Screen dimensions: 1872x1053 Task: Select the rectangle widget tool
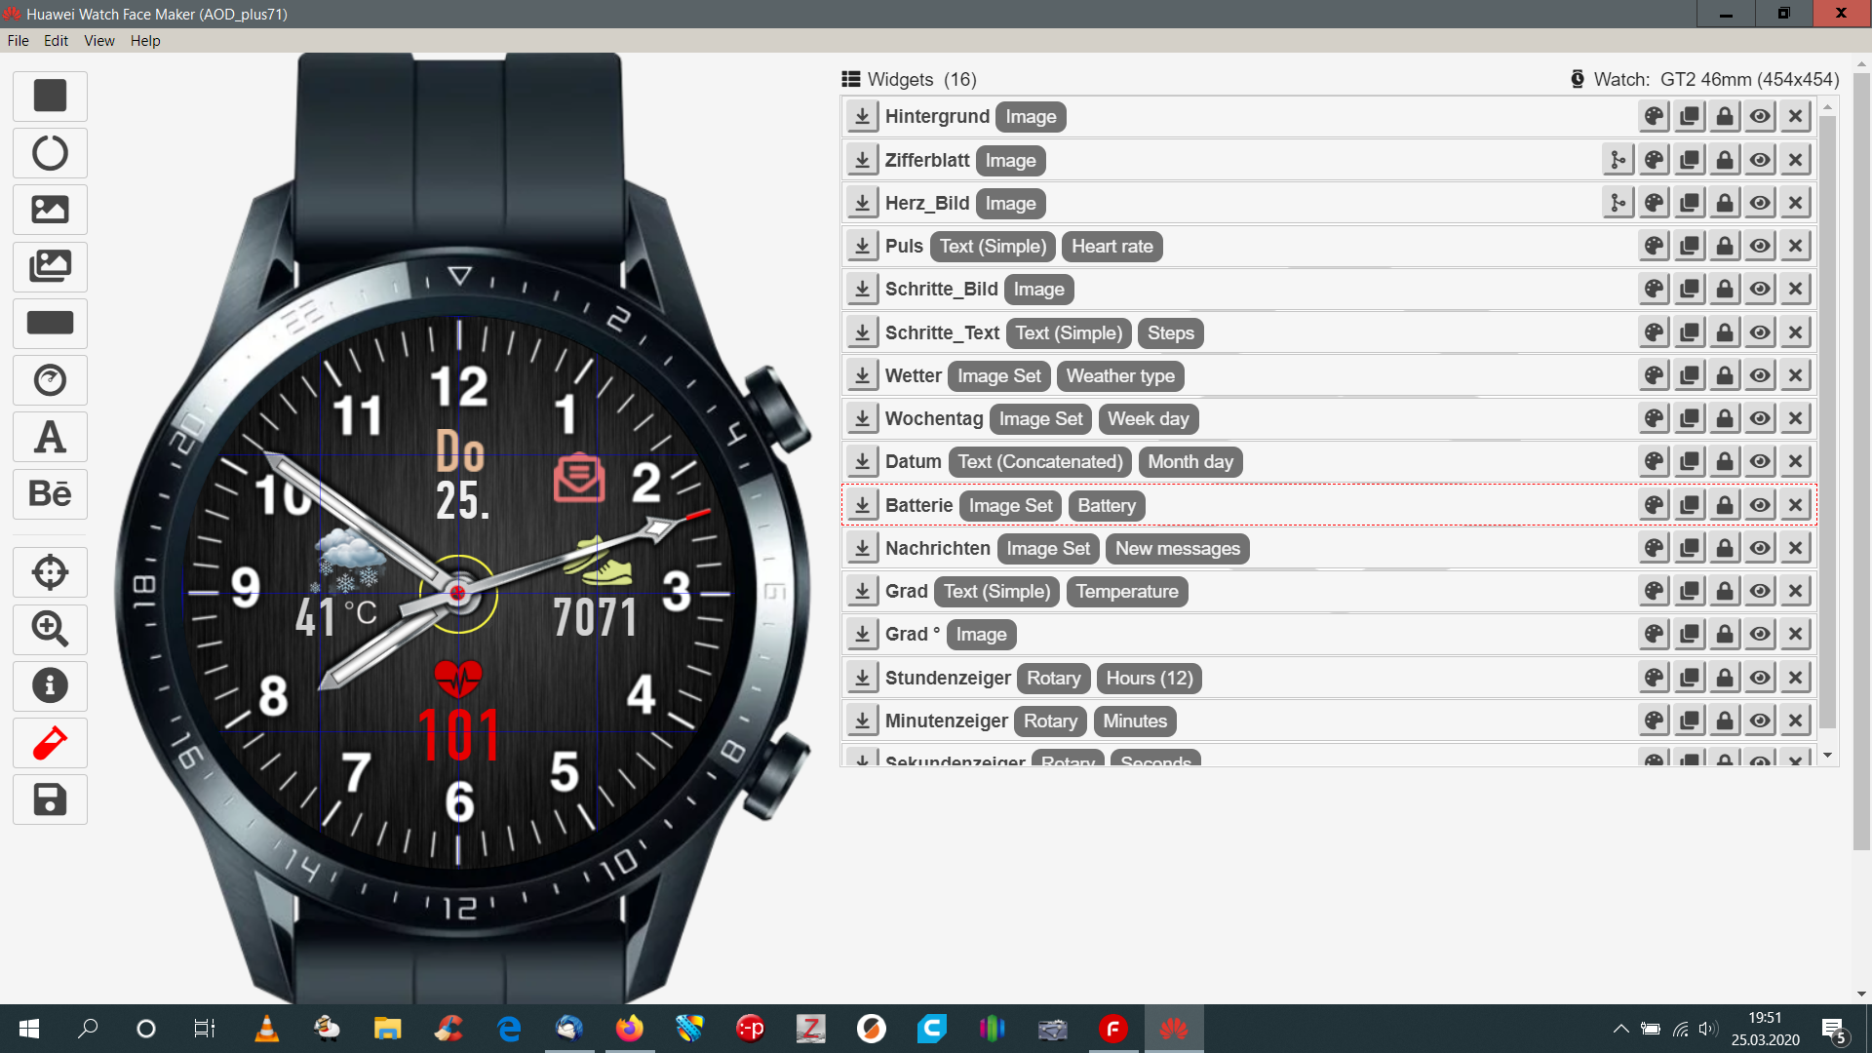pyautogui.click(x=50, y=96)
